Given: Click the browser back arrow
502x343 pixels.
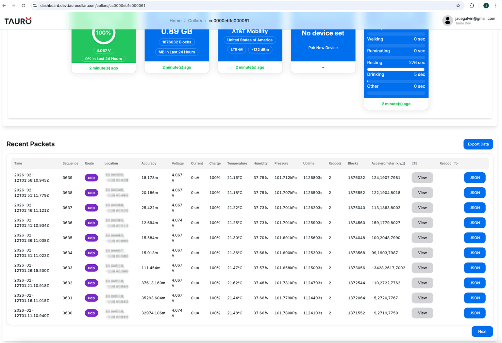Looking at the screenshot, I should pos(4,6).
